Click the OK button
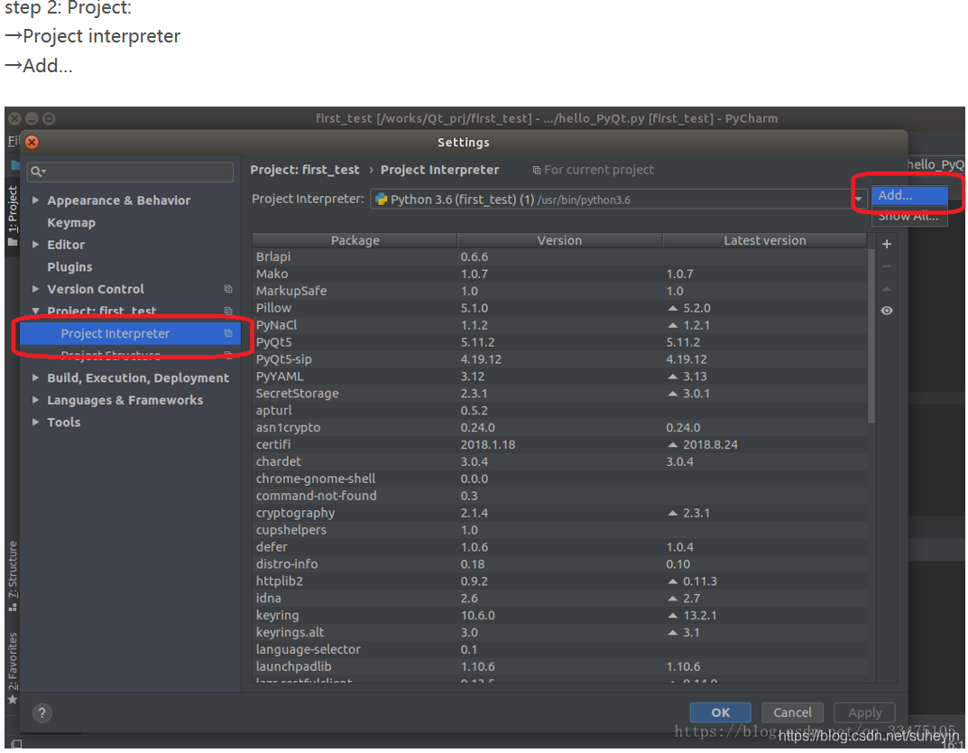The width and height of the screenshot is (968, 753). [721, 713]
